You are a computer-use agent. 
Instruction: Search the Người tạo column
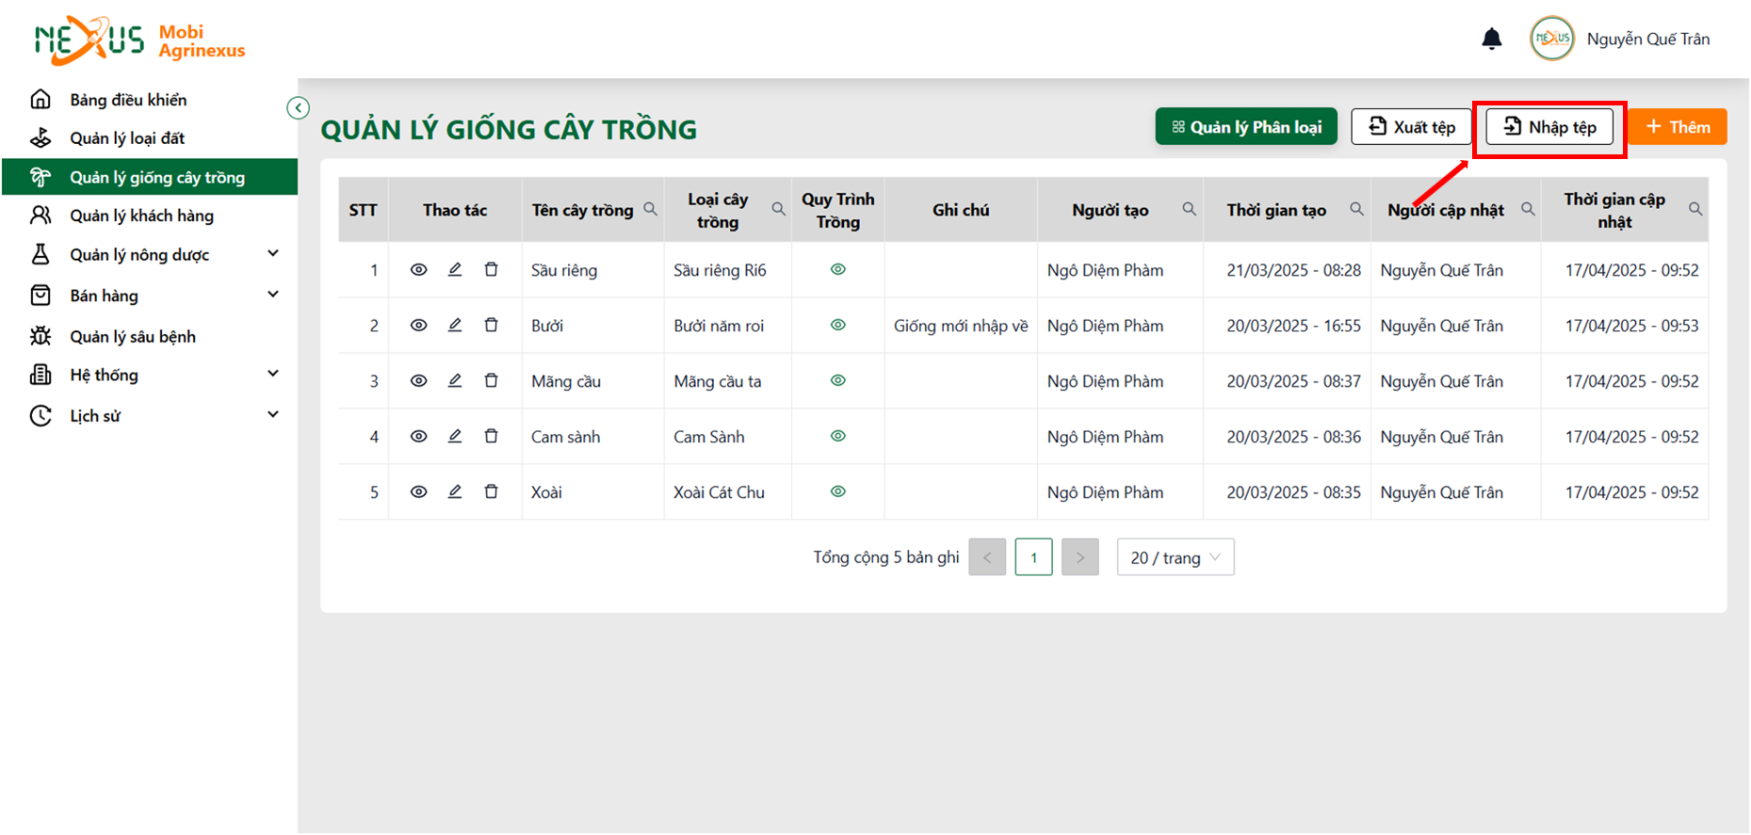click(1190, 209)
